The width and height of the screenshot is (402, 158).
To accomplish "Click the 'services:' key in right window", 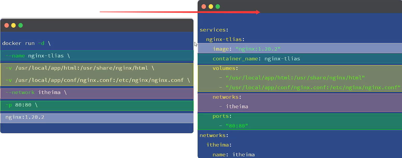I will (214, 30).
